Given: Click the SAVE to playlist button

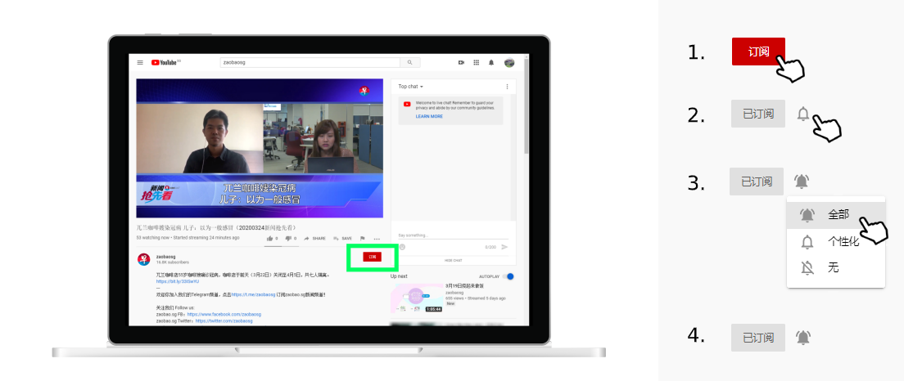Looking at the screenshot, I should (342, 238).
